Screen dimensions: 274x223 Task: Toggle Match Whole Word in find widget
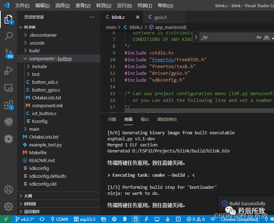click(266, 37)
